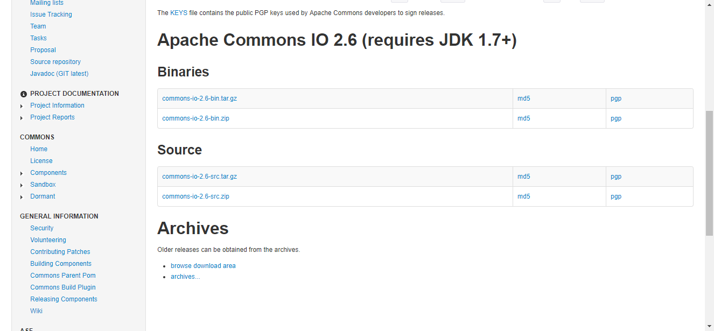Open the pgp signature for commons-io-2.6-src.zip
Viewport: 714px width, 331px height.
click(x=615, y=196)
